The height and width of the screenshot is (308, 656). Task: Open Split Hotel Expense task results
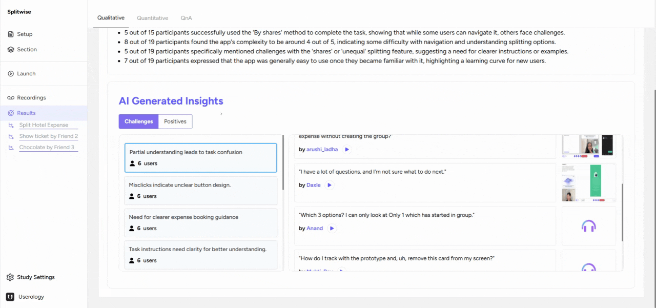[44, 125]
